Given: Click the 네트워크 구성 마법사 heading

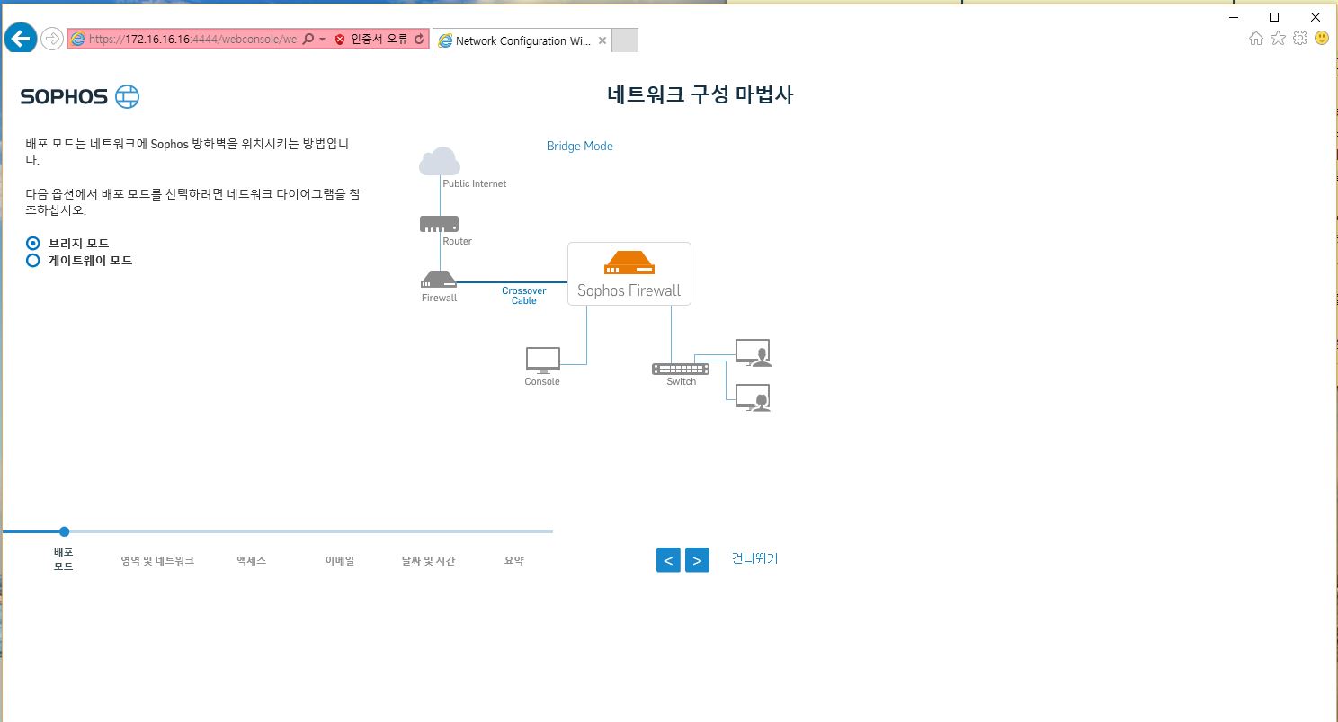Looking at the screenshot, I should (700, 95).
